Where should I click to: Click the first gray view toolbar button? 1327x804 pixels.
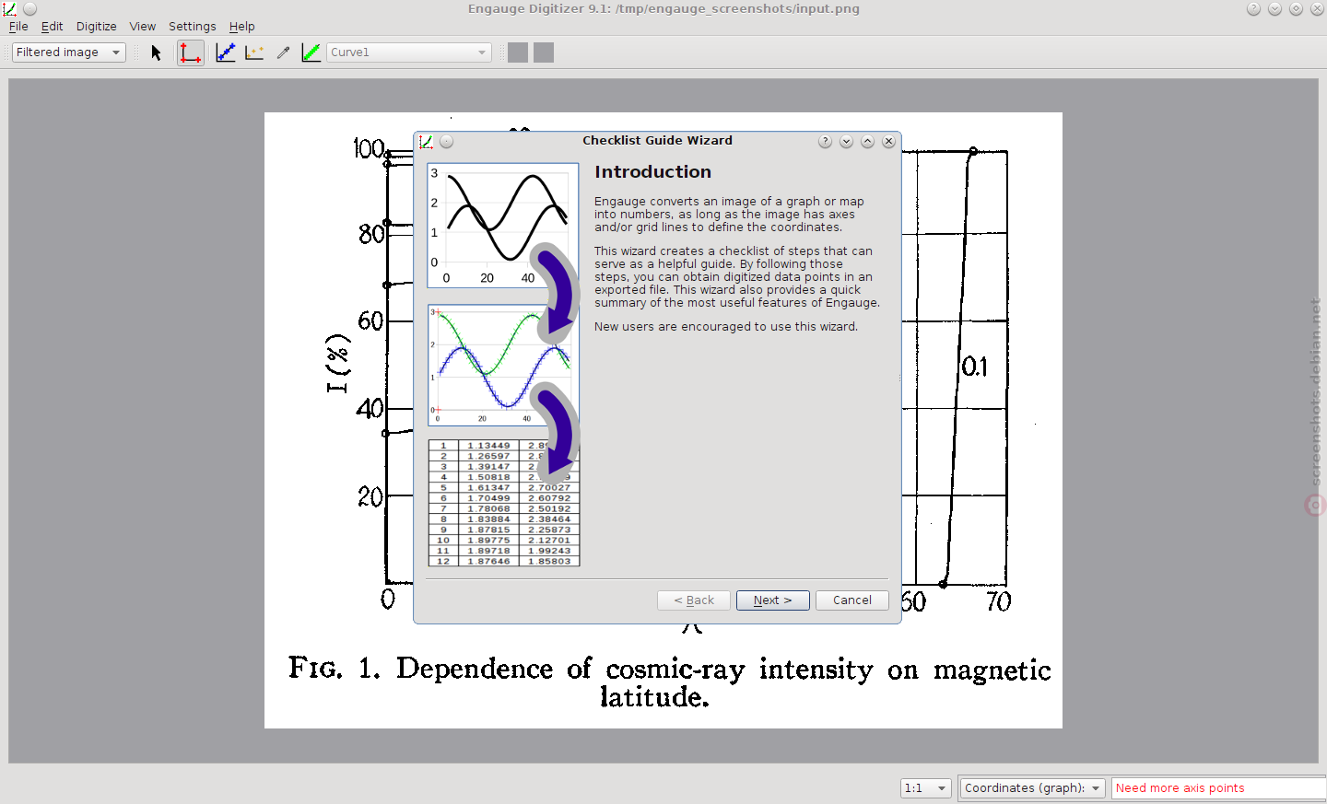click(518, 52)
